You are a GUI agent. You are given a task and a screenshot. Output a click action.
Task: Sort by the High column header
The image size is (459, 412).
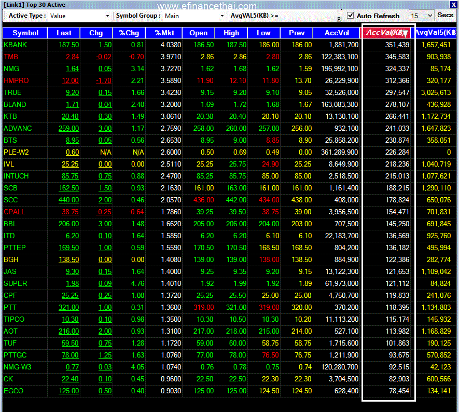[231, 33]
